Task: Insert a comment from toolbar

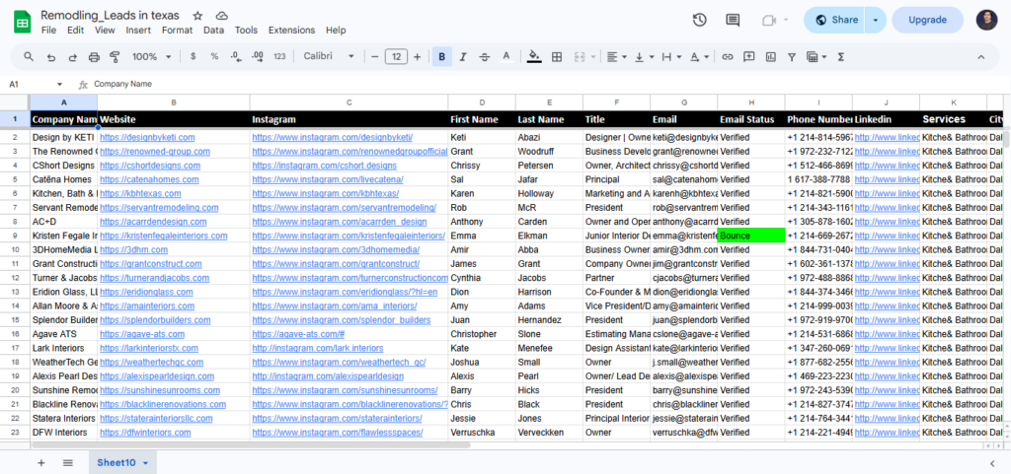Action: 748,56
